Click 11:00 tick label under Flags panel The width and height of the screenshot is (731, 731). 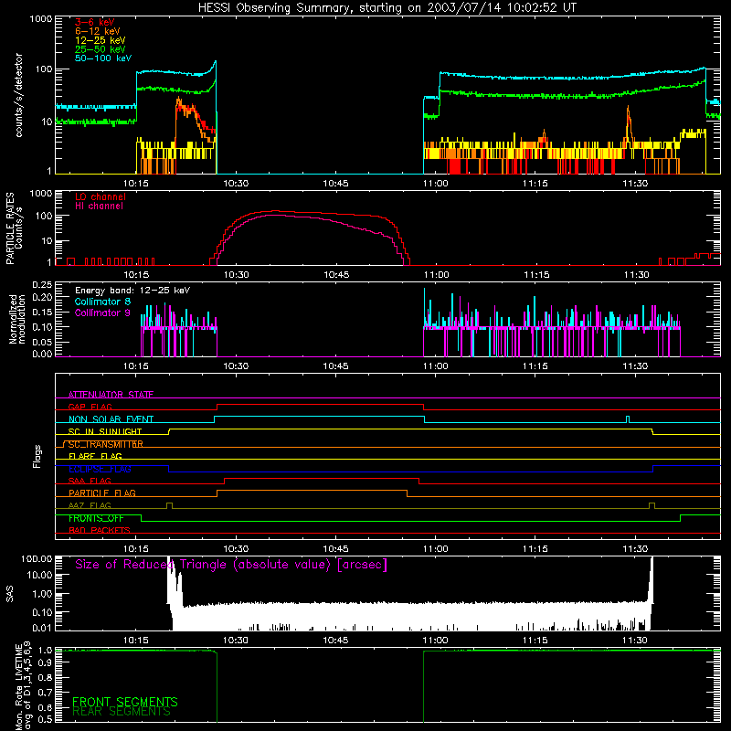coord(436,549)
